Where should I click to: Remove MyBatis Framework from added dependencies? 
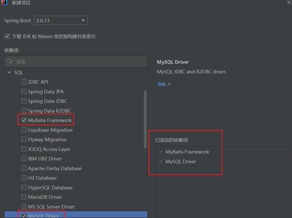[161, 152]
